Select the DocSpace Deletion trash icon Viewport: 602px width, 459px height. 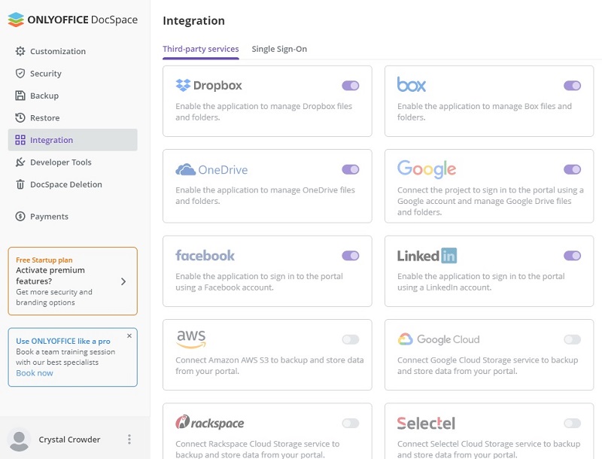pyautogui.click(x=21, y=184)
